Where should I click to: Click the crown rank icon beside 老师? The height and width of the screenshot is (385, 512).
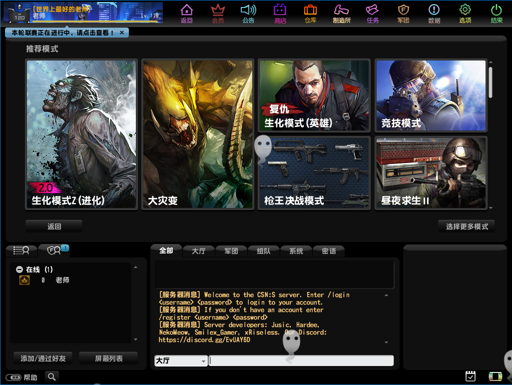tap(24, 280)
